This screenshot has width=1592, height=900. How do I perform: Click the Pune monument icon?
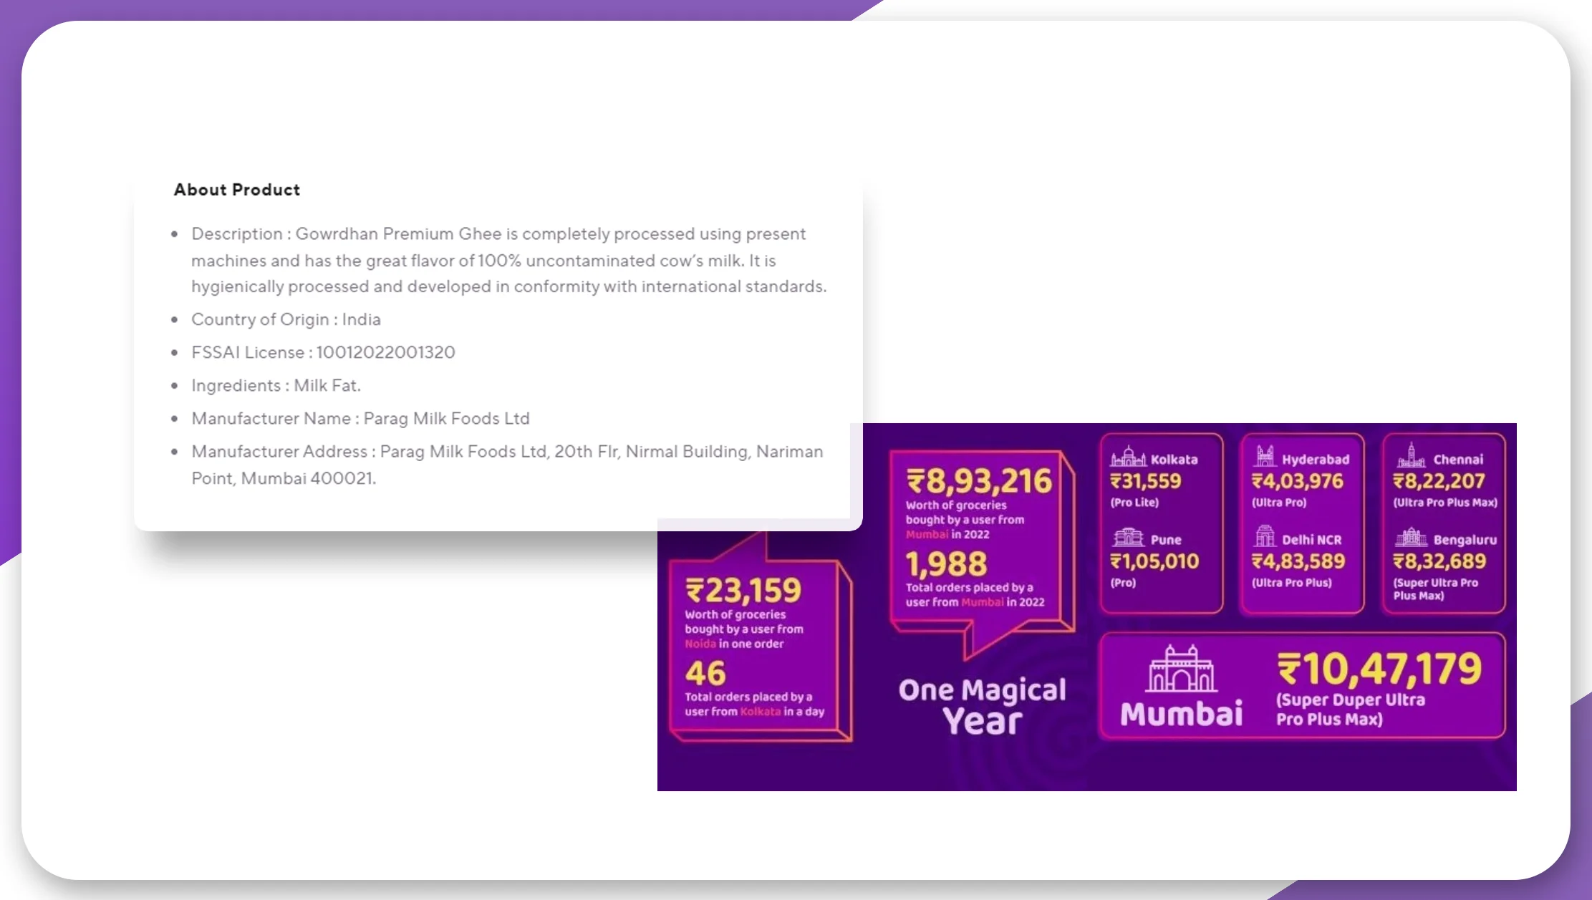click(1128, 537)
